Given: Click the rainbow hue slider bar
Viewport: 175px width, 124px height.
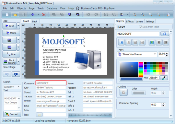Looking at the screenshot, I should click(141, 69).
